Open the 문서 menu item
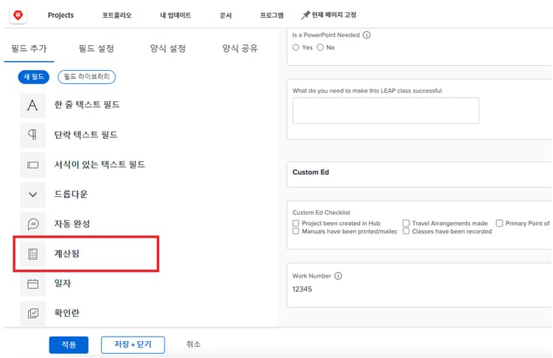Viewport: 553px width, 358px height. coord(226,16)
